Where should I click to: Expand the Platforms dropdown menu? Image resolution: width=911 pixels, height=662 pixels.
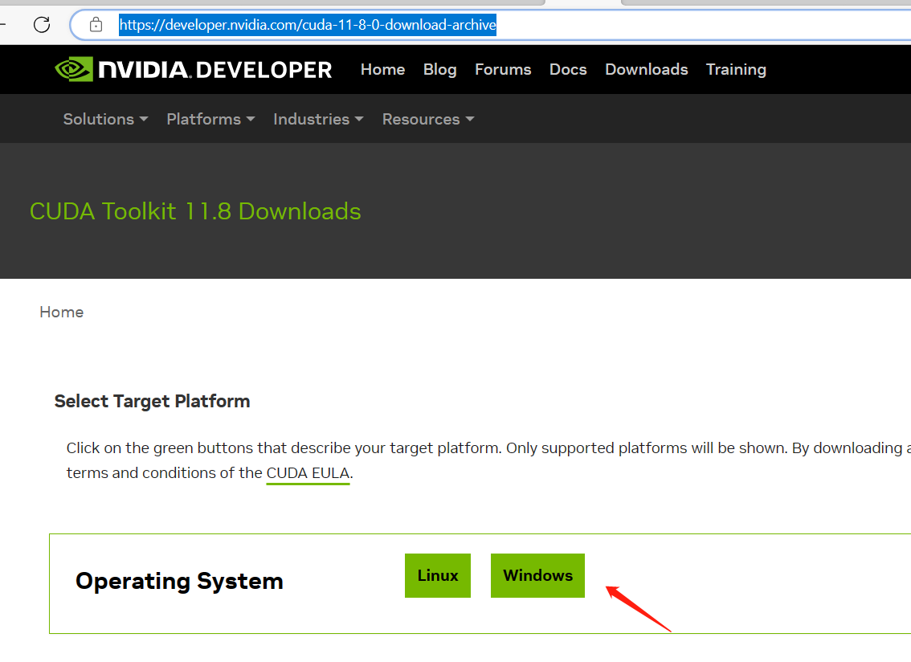[x=211, y=119]
